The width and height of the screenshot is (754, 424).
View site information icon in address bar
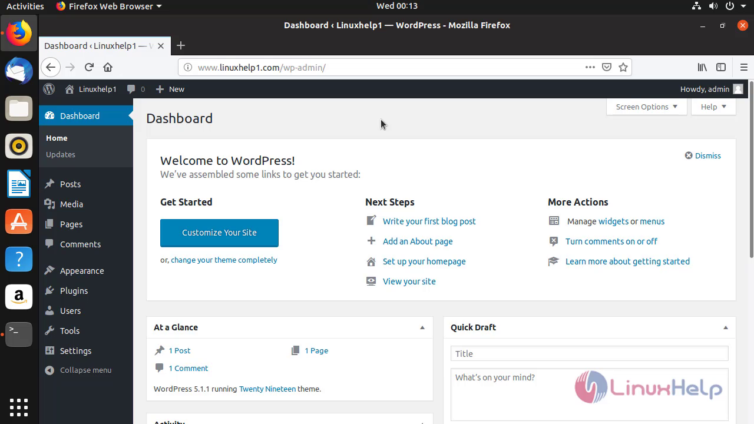188,67
